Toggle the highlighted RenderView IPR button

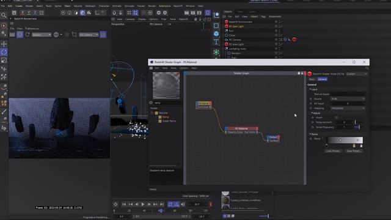click(20, 35)
